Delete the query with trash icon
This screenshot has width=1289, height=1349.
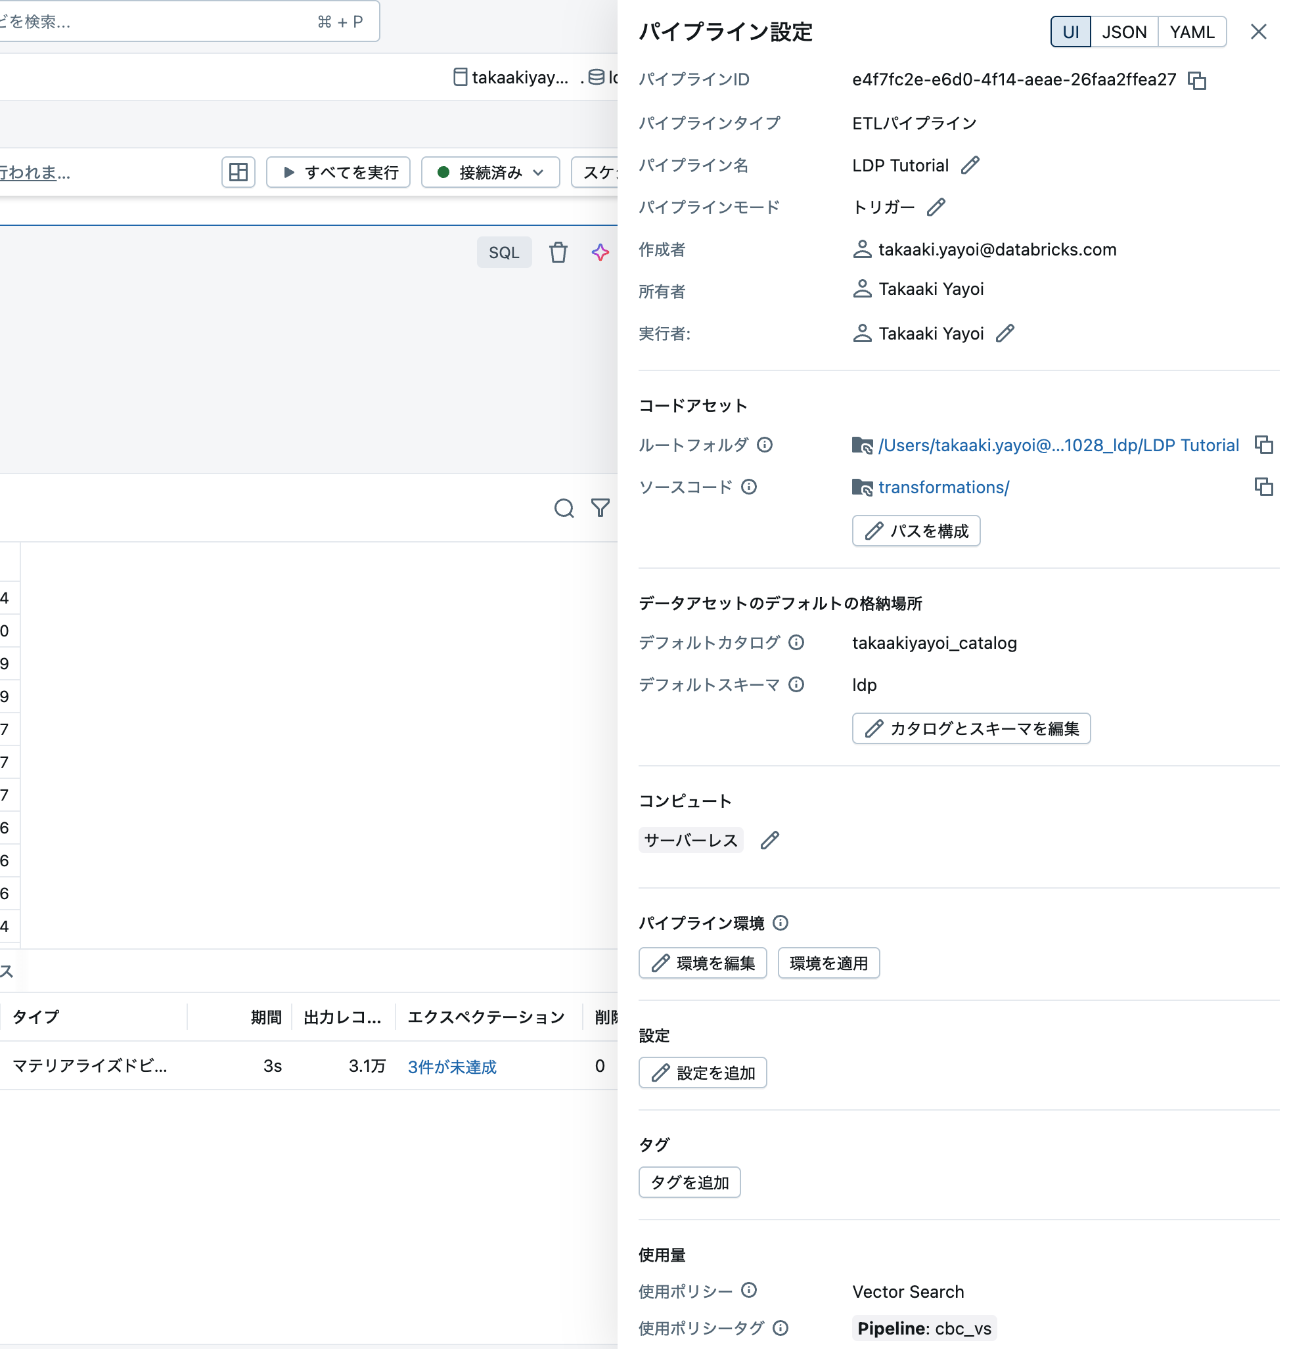tap(558, 252)
